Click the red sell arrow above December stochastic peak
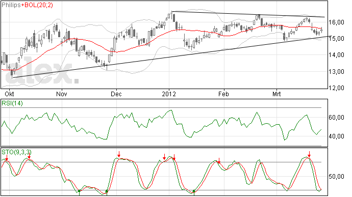The width and height of the screenshot is (352, 197). [x=119, y=154]
